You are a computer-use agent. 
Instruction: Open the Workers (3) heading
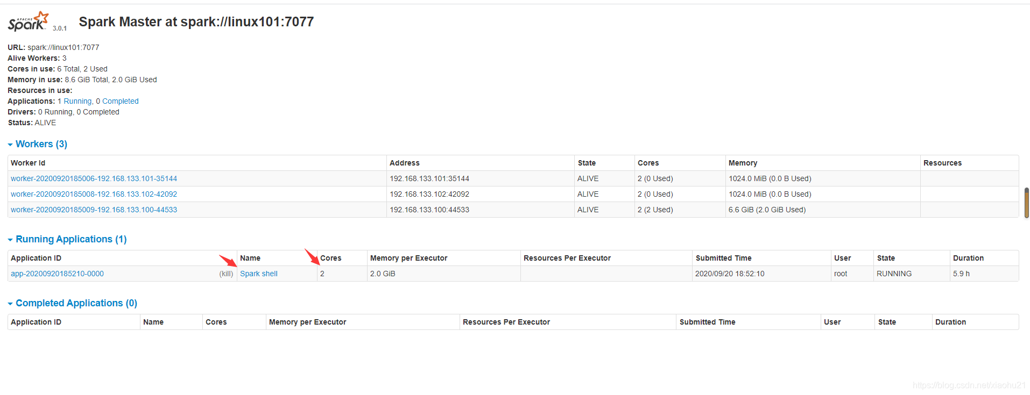41,144
